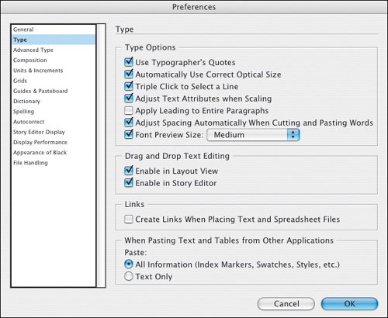Click the Cancel button
The width and height of the screenshot is (388, 318).
[286, 303]
